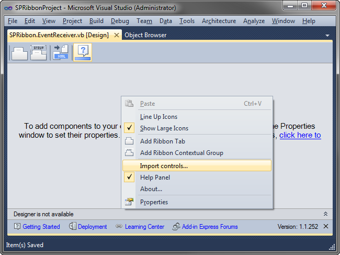Choose Properties from context menu
Image resolution: width=340 pixels, height=255 pixels.
197,202
